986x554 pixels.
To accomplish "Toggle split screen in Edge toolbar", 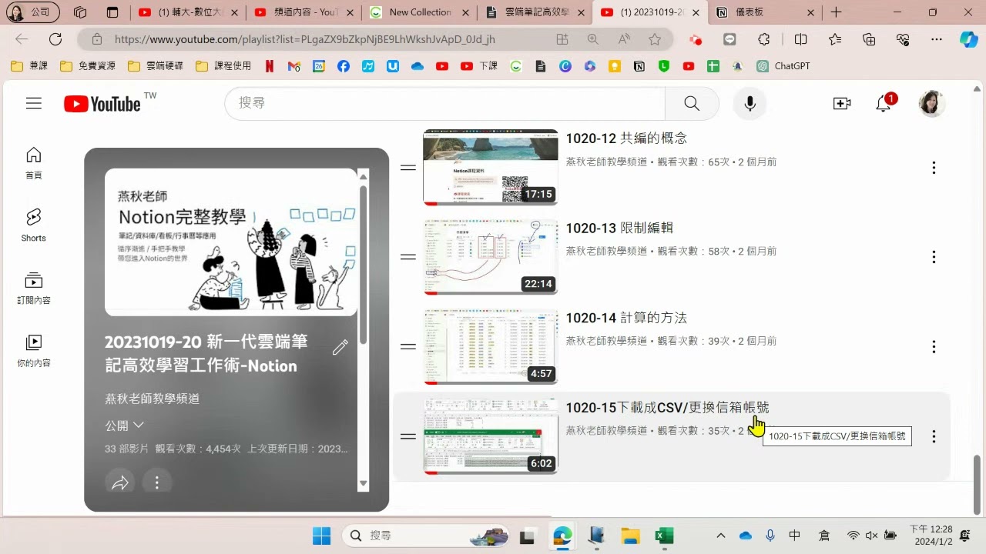I will click(801, 39).
